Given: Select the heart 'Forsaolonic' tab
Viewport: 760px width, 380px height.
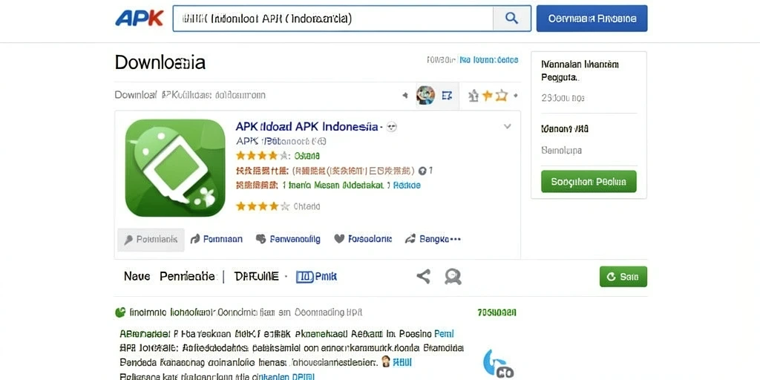Looking at the screenshot, I should point(363,239).
